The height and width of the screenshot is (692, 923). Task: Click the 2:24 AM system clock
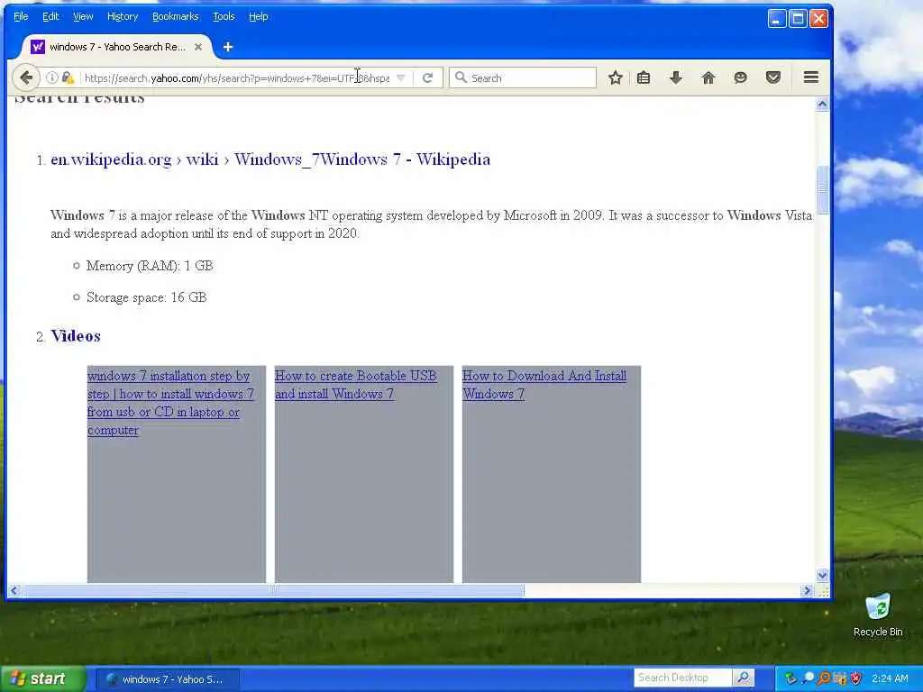(x=890, y=678)
